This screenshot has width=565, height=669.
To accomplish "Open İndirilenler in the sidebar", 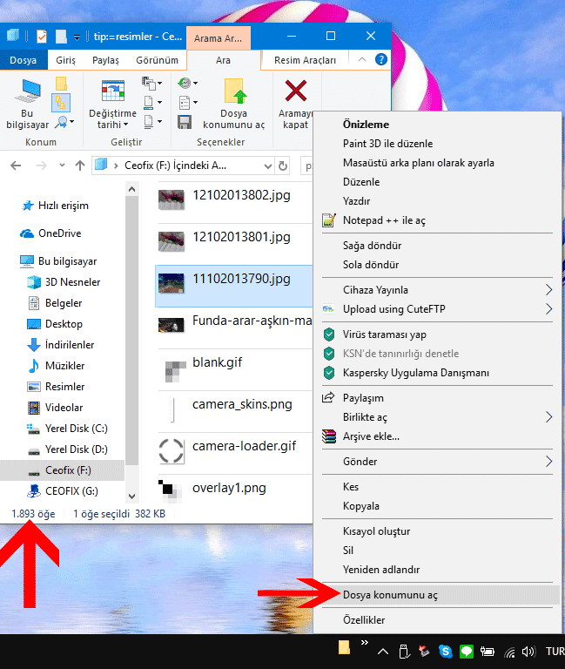I will click(x=70, y=345).
